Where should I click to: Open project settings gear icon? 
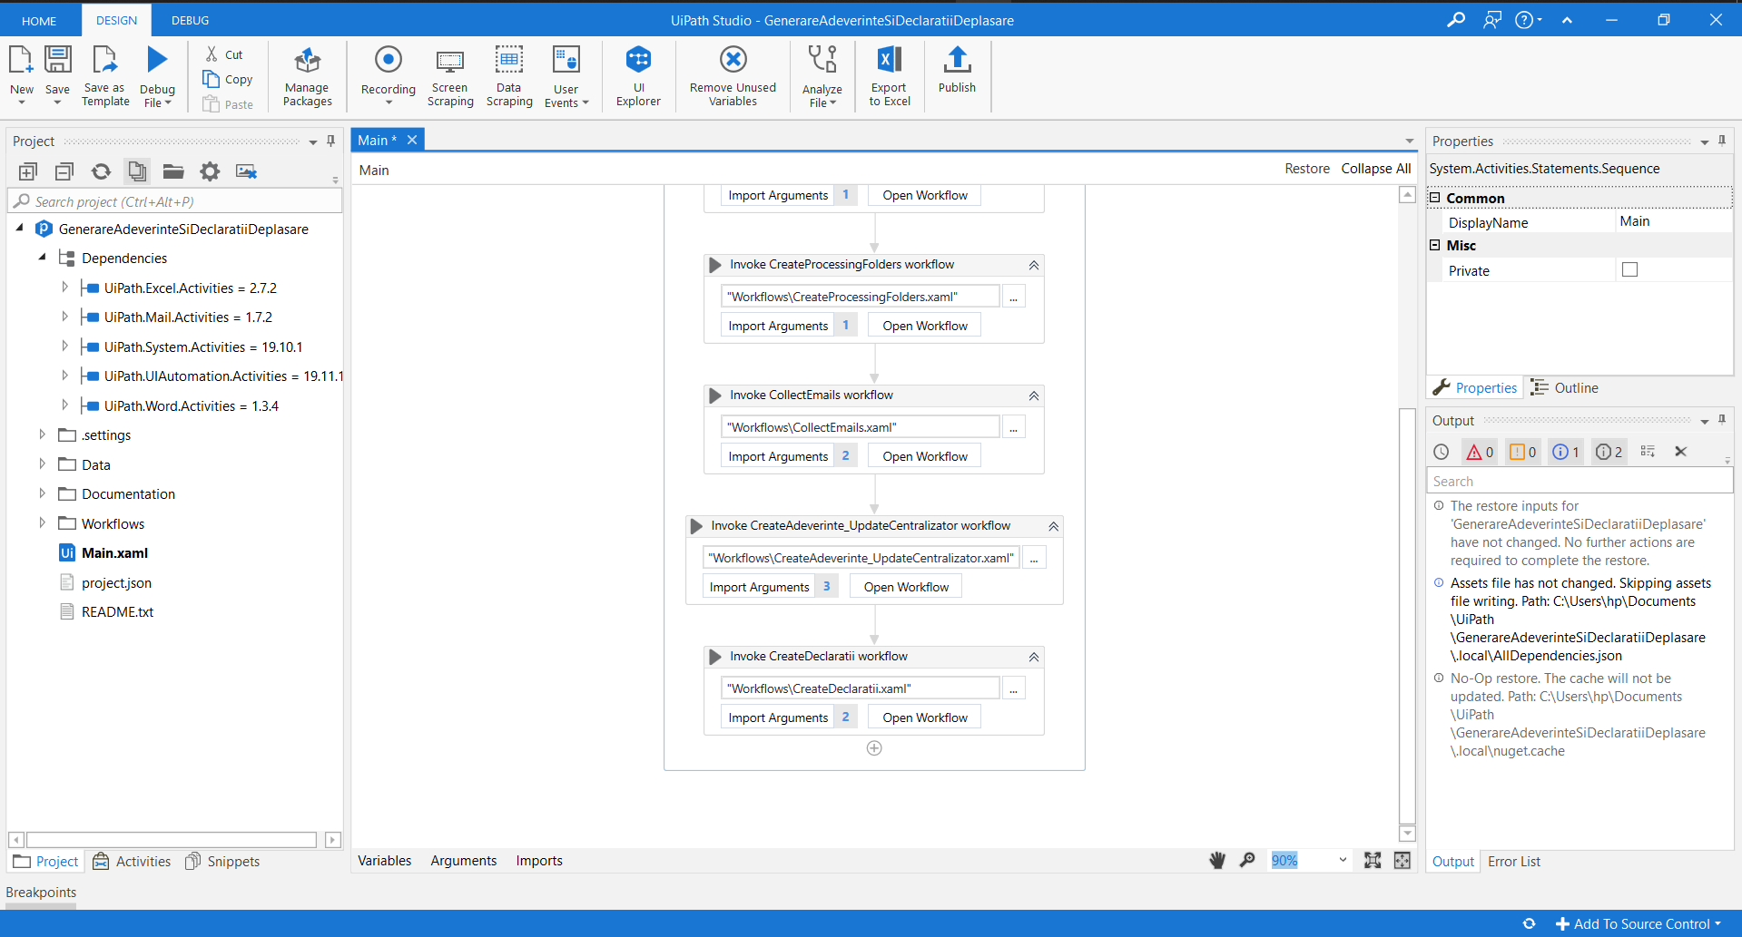tap(210, 171)
